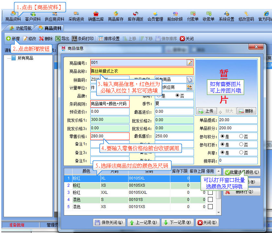Click the 前台收银 toolbar icon
The image size is (272, 233).
[x=175, y=16]
